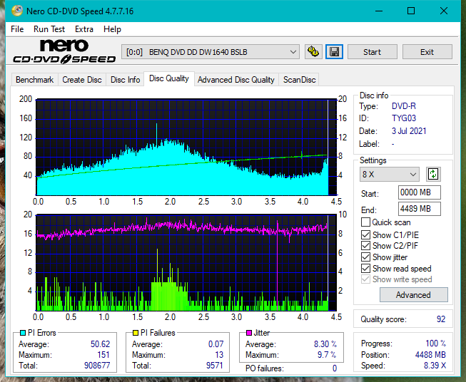Disable Show read speed checkbox

tap(365, 268)
